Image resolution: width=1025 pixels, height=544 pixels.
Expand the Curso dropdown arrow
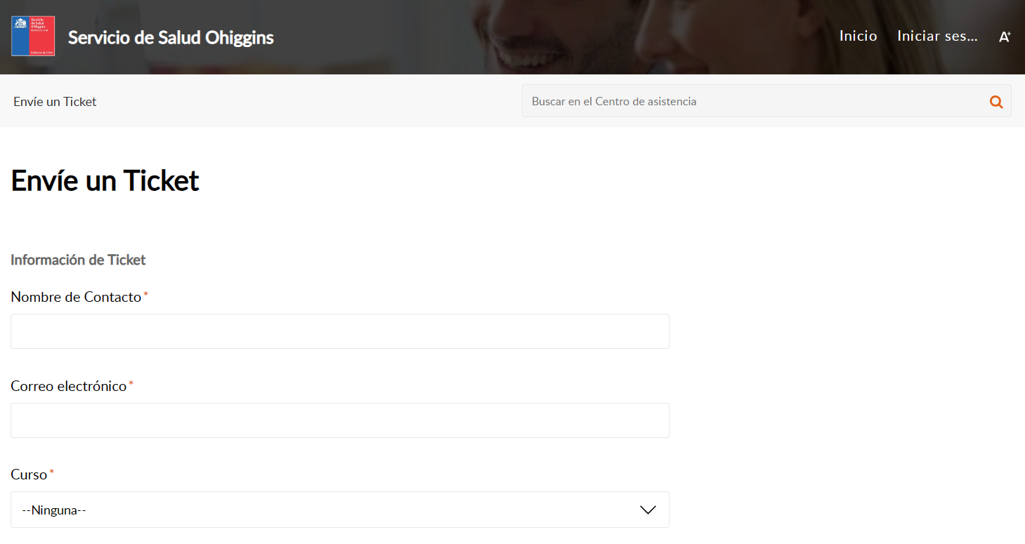(648, 510)
